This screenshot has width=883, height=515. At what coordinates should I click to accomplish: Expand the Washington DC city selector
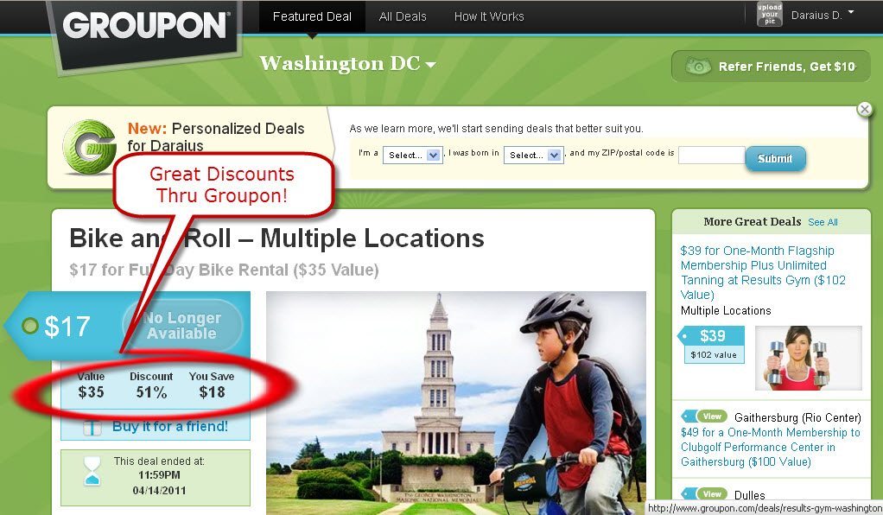[347, 64]
